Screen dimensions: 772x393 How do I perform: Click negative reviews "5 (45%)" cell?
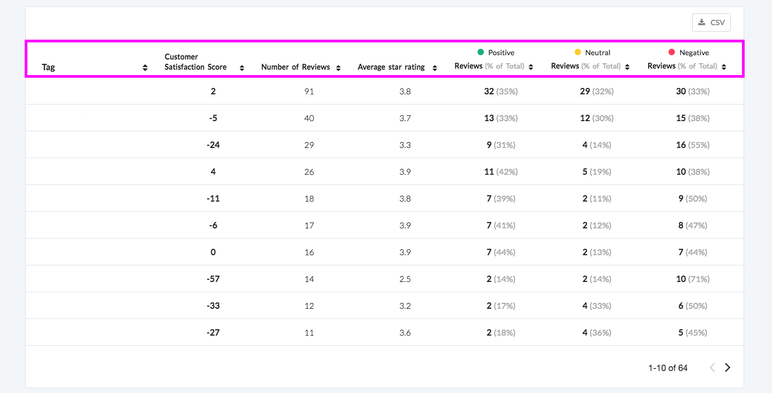(693, 332)
